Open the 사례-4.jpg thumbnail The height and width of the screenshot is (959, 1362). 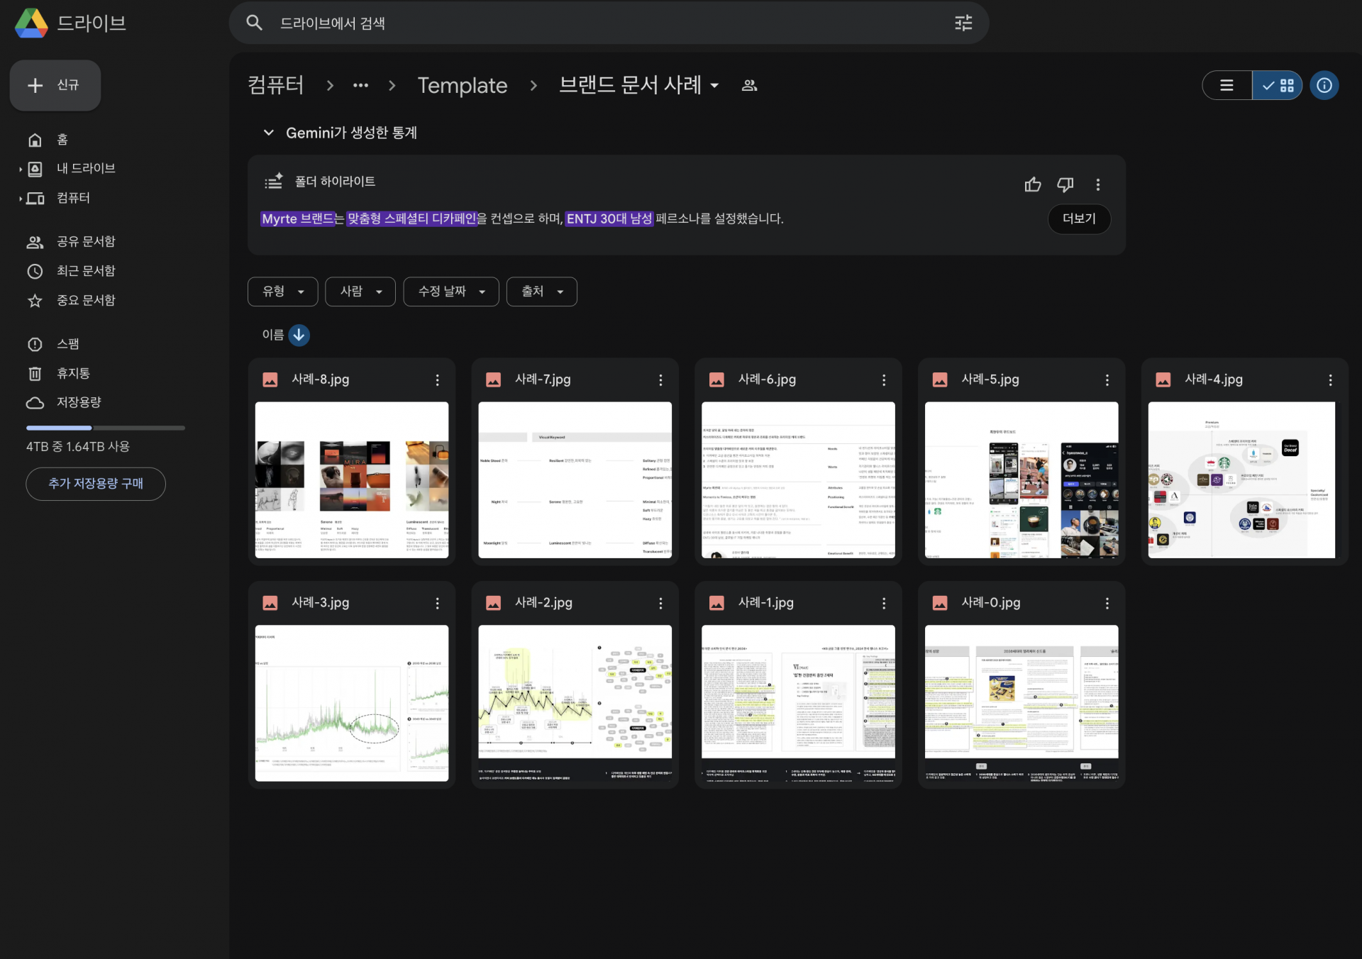point(1241,479)
